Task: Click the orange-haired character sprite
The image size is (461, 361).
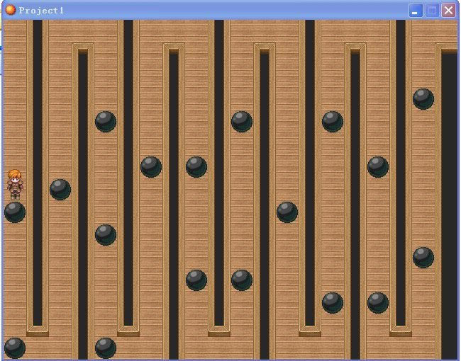Action: [14, 183]
